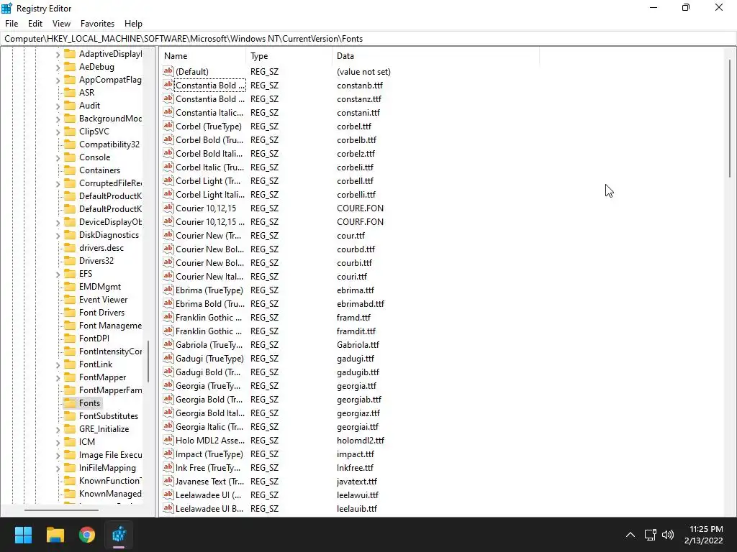Select the ClipSVC folder icon
The height and width of the screenshot is (552, 737).
tap(70, 132)
